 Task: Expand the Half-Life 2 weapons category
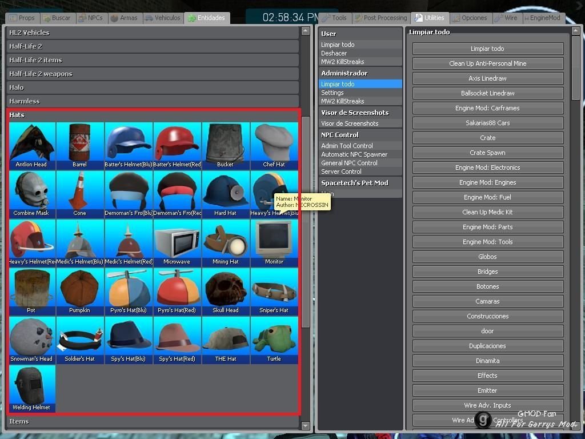(x=153, y=74)
